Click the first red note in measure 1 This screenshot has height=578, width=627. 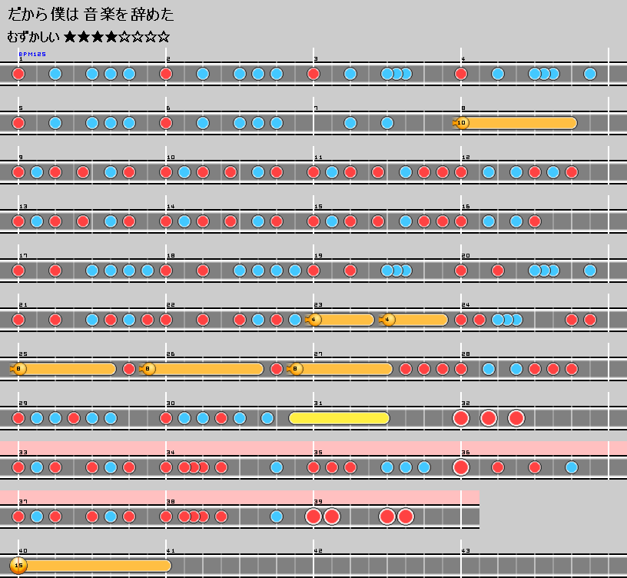18,74
